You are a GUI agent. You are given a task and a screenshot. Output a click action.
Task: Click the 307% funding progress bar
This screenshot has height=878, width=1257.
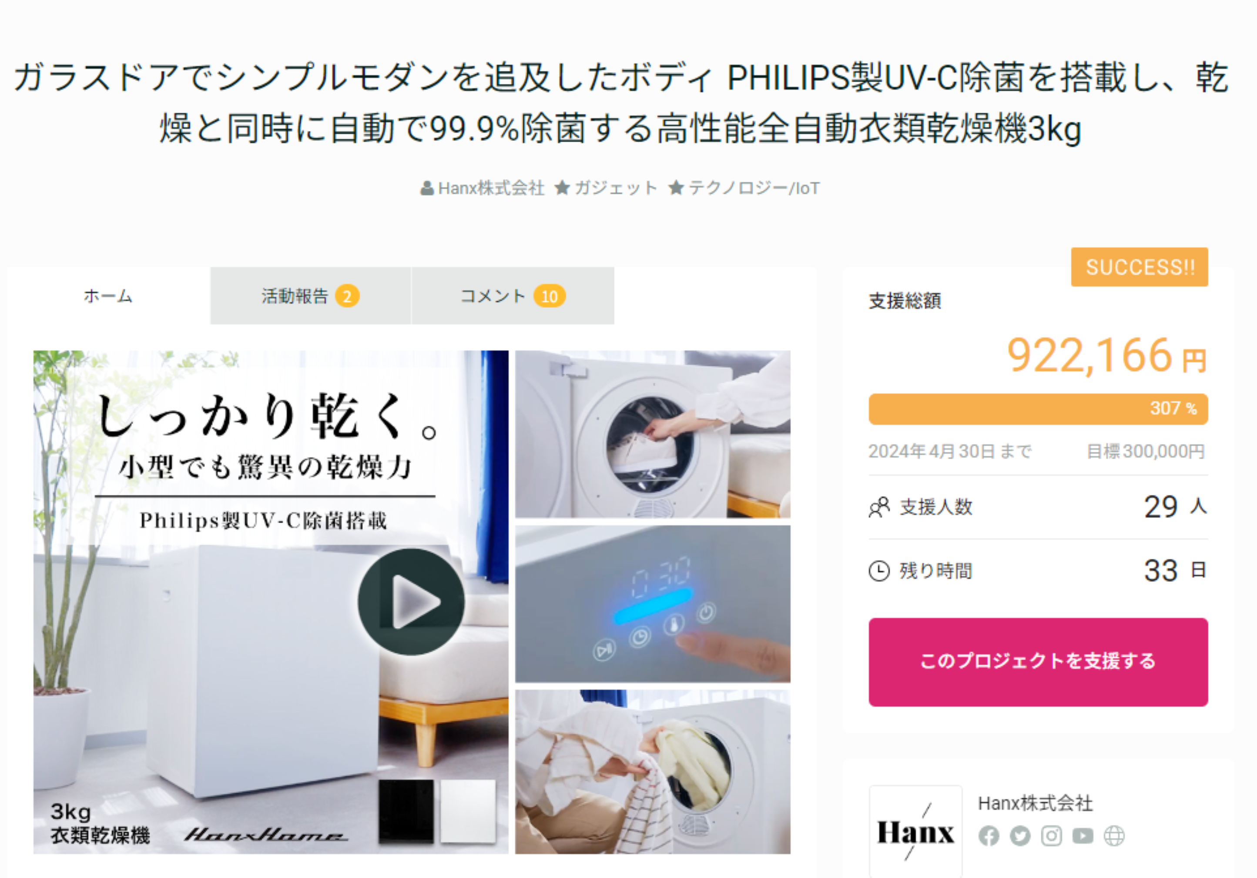(x=1038, y=409)
